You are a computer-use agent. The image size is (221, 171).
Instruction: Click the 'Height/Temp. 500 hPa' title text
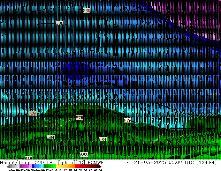coord(28,163)
